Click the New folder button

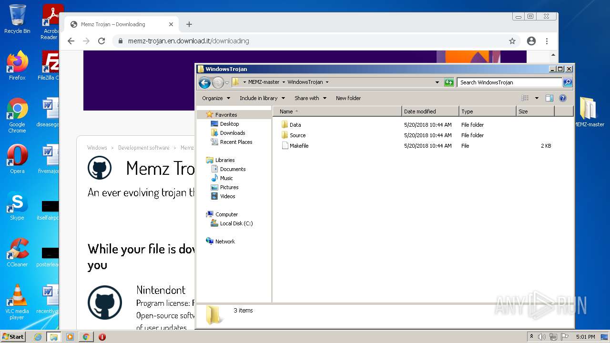tap(348, 98)
